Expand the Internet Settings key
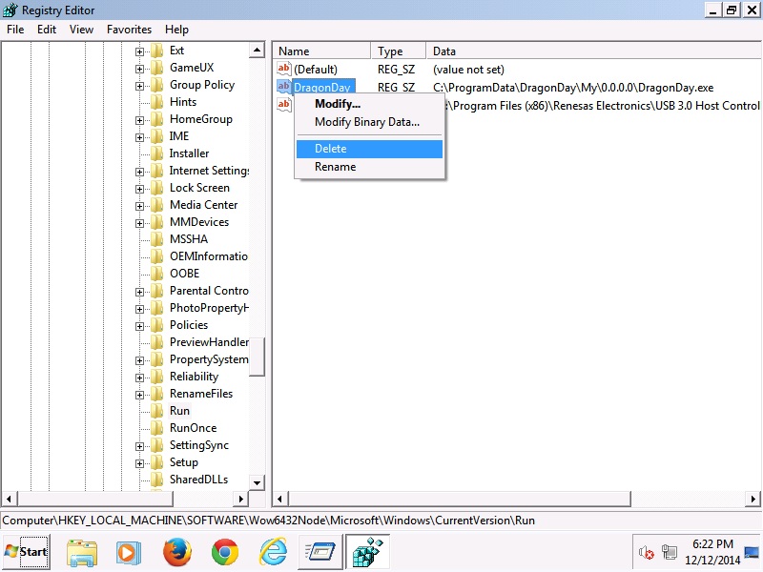Viewport: 763px width, 572px height. pos(139,172)
